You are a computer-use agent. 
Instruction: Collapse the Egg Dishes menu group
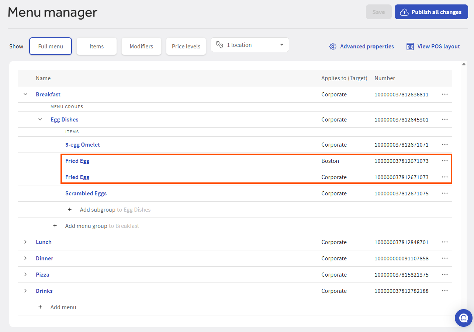point(40,119)
